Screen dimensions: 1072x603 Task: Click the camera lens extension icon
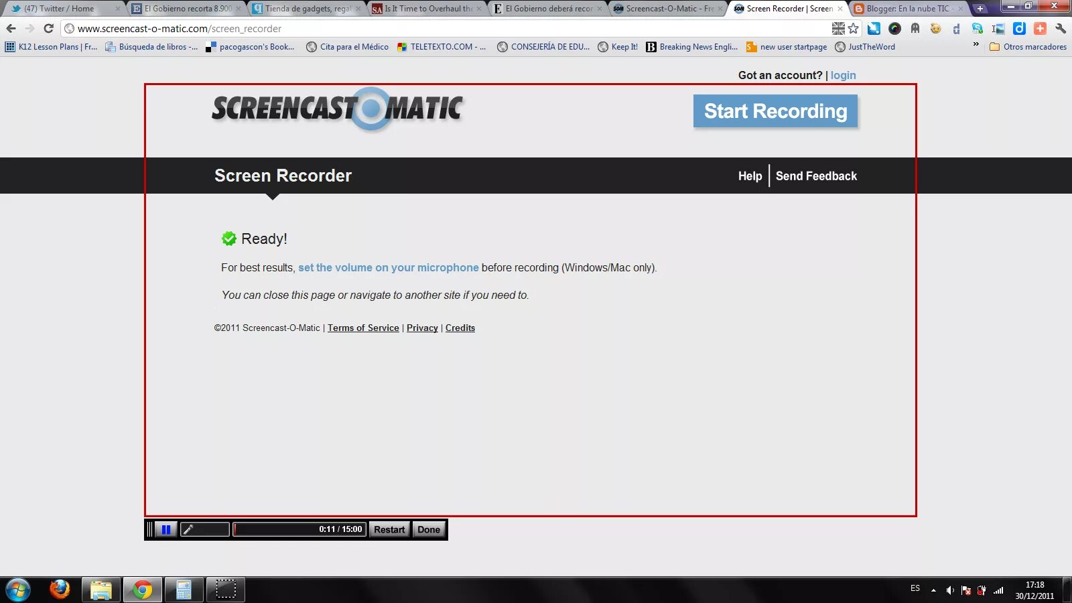(894, 28)
